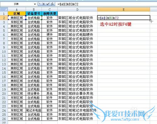The image size is (157, 124).
Task: Click cell D2 南部区域台式电脑软件
Action: coord(78,18)
